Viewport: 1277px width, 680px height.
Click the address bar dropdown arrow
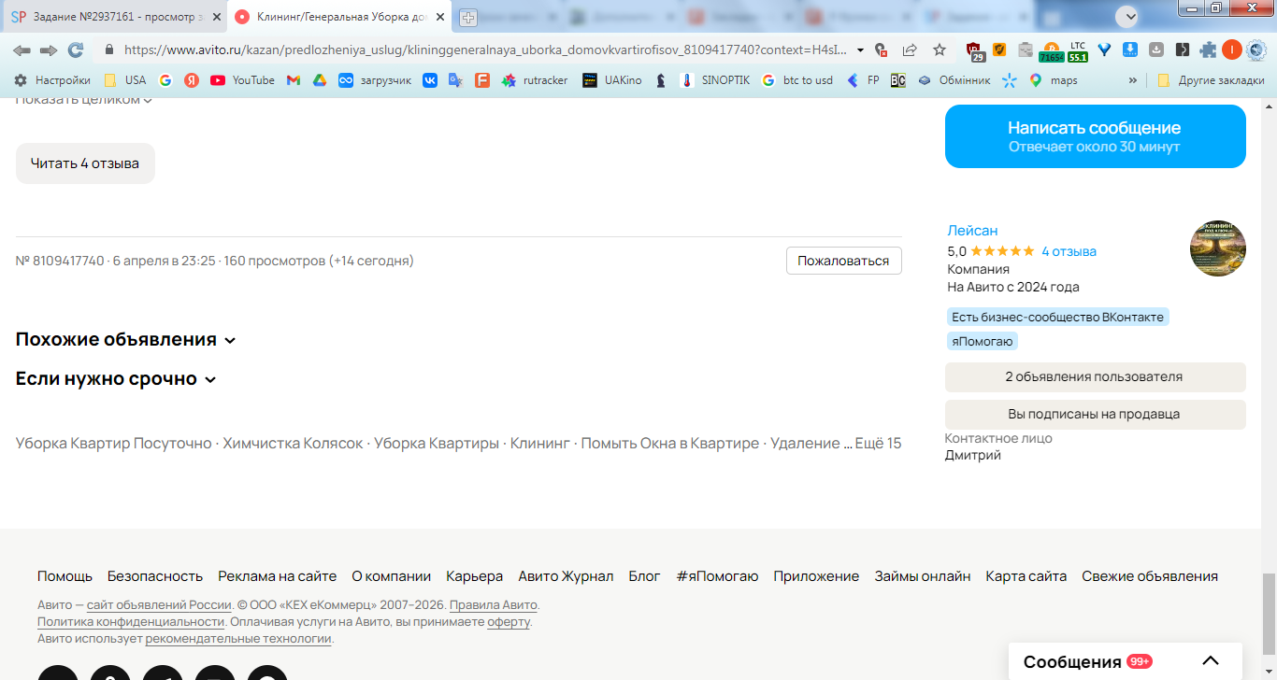[x=860, y=50]
